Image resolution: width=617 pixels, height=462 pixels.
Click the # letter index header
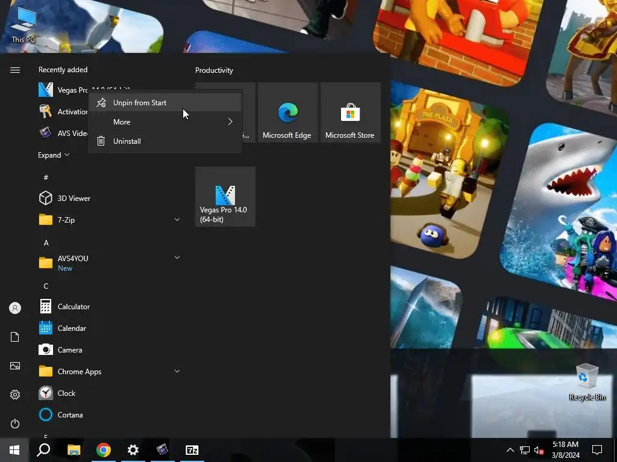46,177
